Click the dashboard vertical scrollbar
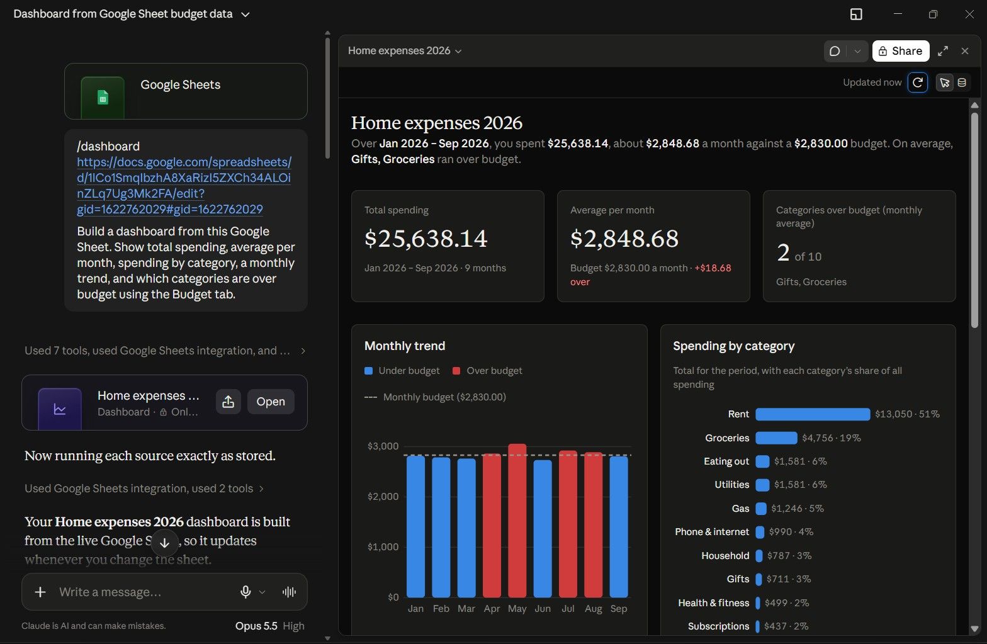The image size is (987, 644). pyautogui.click(x=974, y=220)
